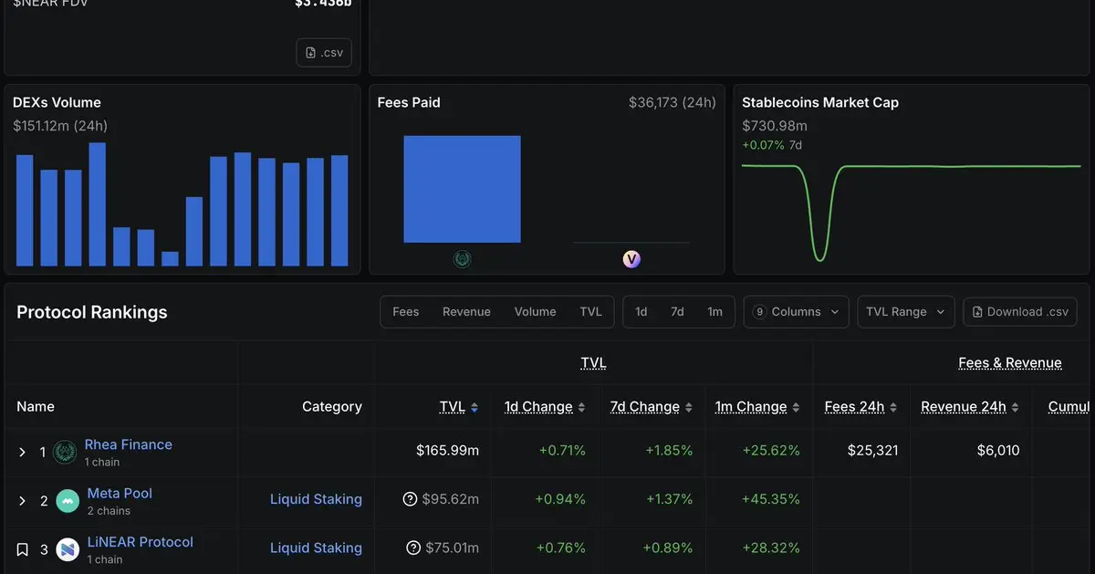Open the 9 Columns dropdown

796,312
